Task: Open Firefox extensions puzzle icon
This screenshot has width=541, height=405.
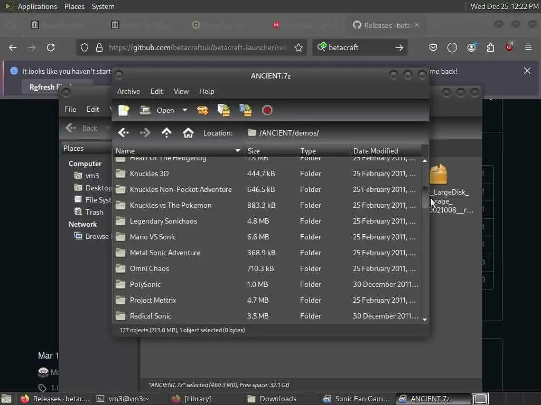Action: (490, 47)
